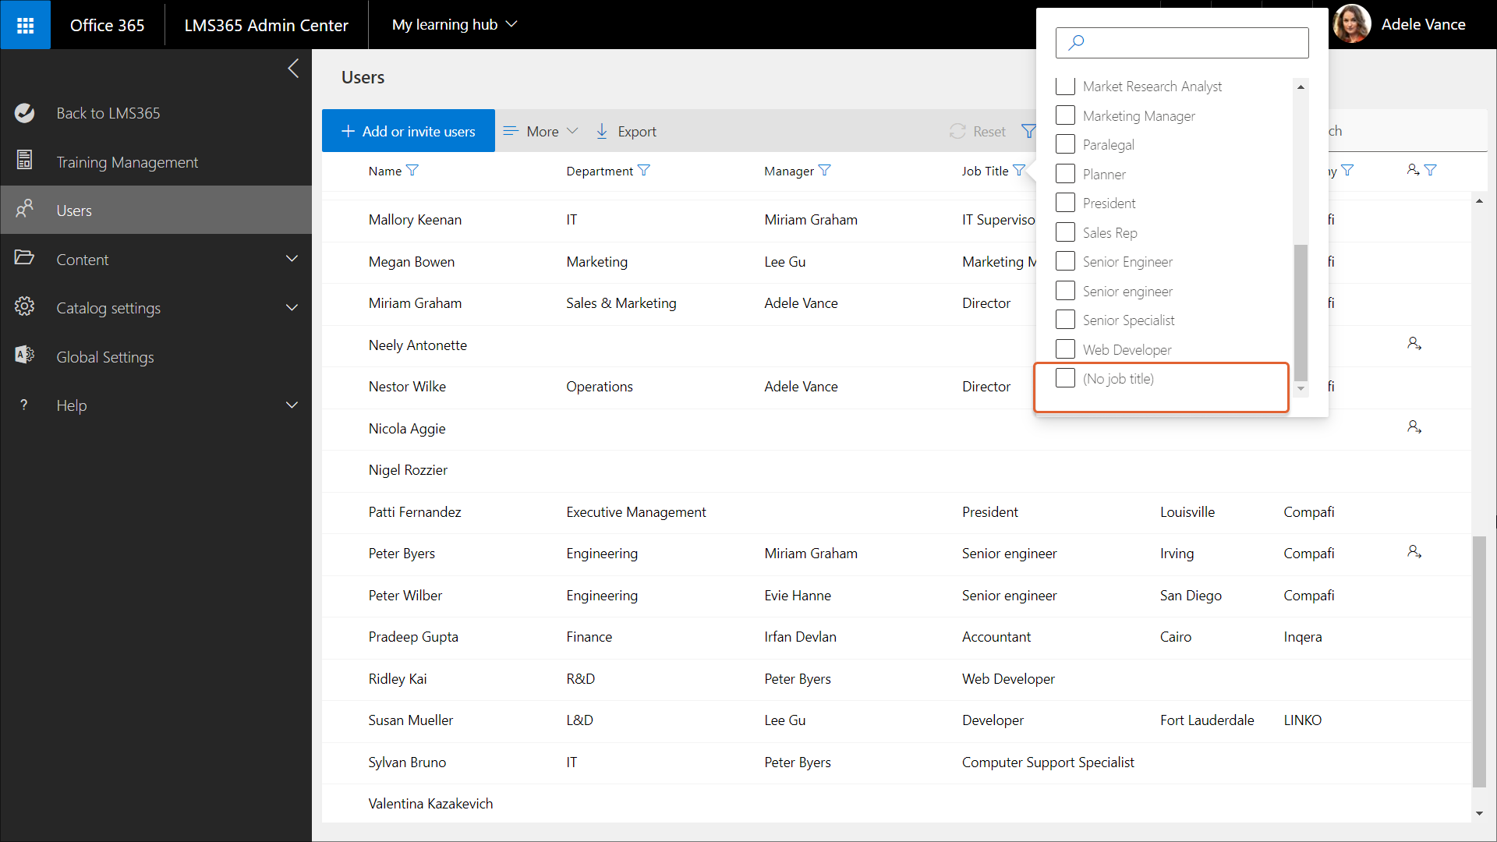
Task: Click the Job Title column filter icon
Action: pos(1019,171)
